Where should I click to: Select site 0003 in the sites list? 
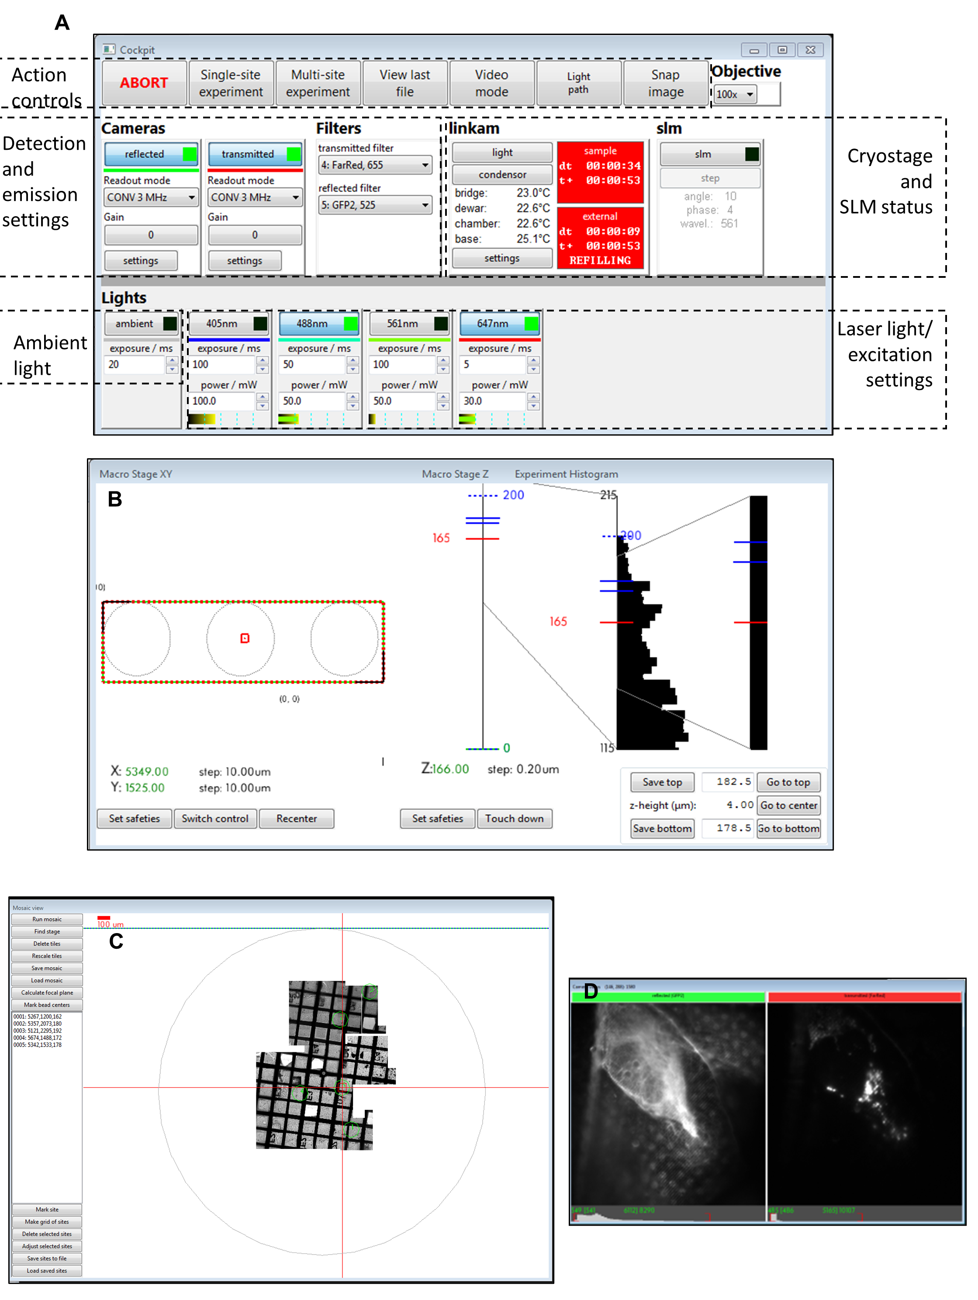coord(38,1031)
